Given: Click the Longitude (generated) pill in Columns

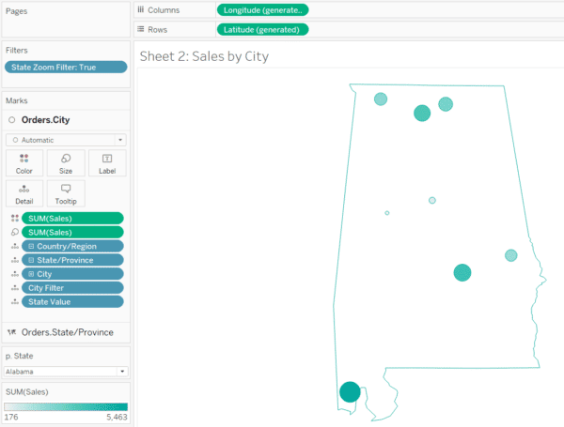Looking at the screenshot, I should tap(262, 9).
